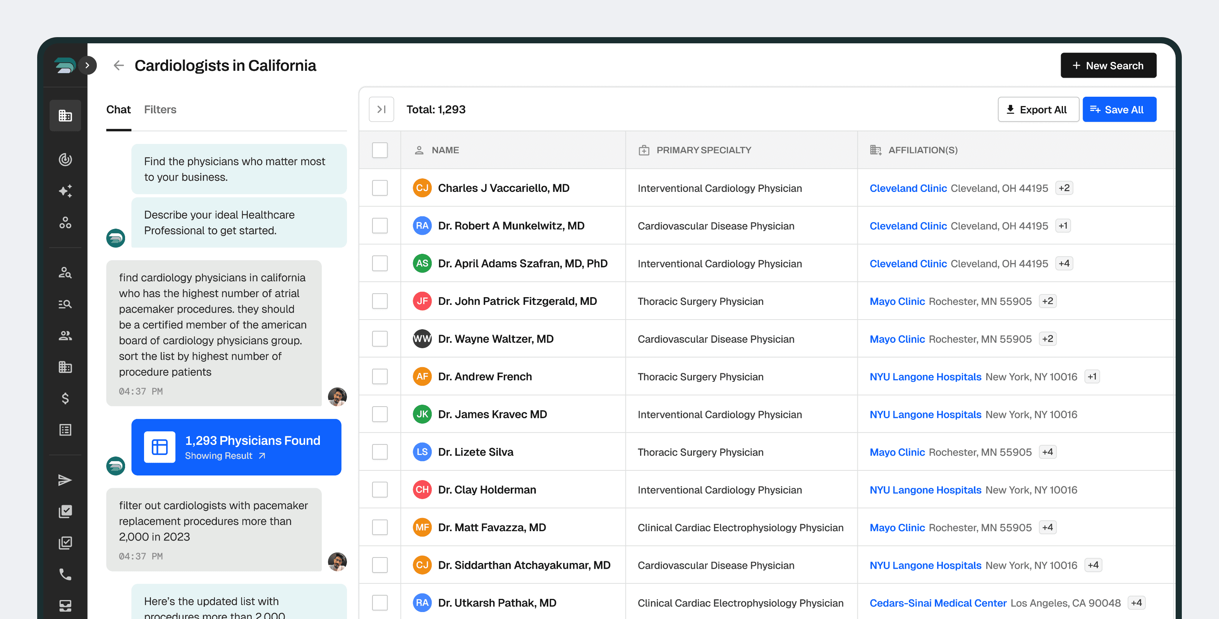Switch to the Chat tab
Image resolution: width=1219 pixels, height=619 pixels.
pyautogui.click(x=118, y=110)
